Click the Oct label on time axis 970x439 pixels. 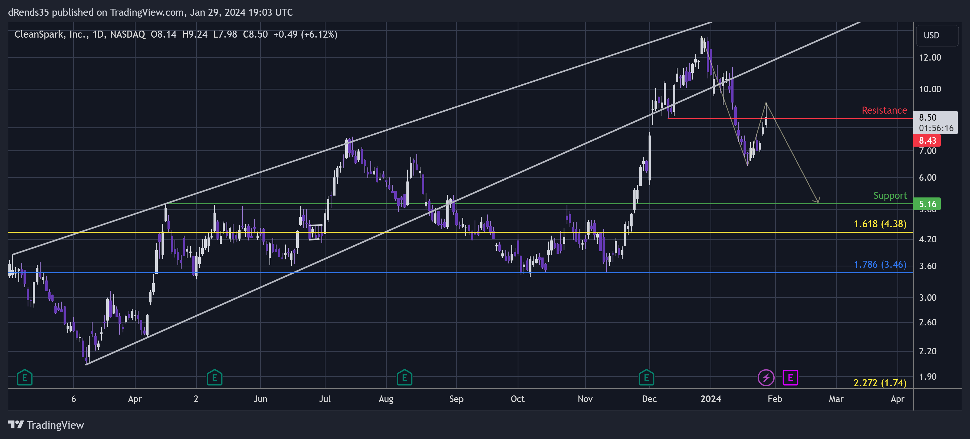click(x=517, y=399)
